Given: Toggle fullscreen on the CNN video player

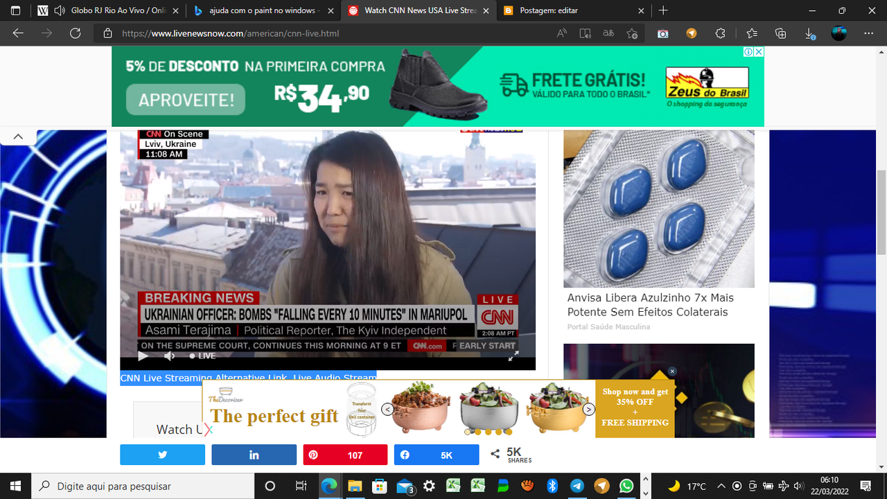Looking at the screenshot, I should click(513, 356).
